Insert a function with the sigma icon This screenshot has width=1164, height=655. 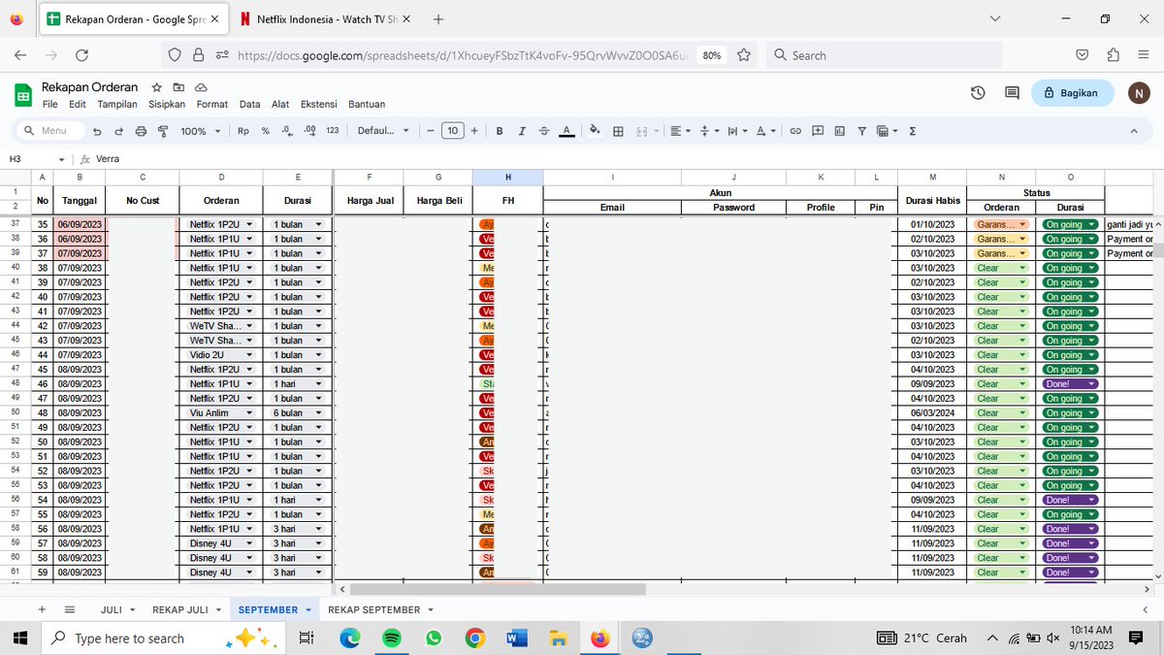[x=913, y=131]
